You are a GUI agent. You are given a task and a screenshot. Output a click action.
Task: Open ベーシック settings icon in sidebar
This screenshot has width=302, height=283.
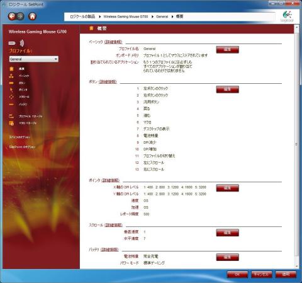coord(11,76)
